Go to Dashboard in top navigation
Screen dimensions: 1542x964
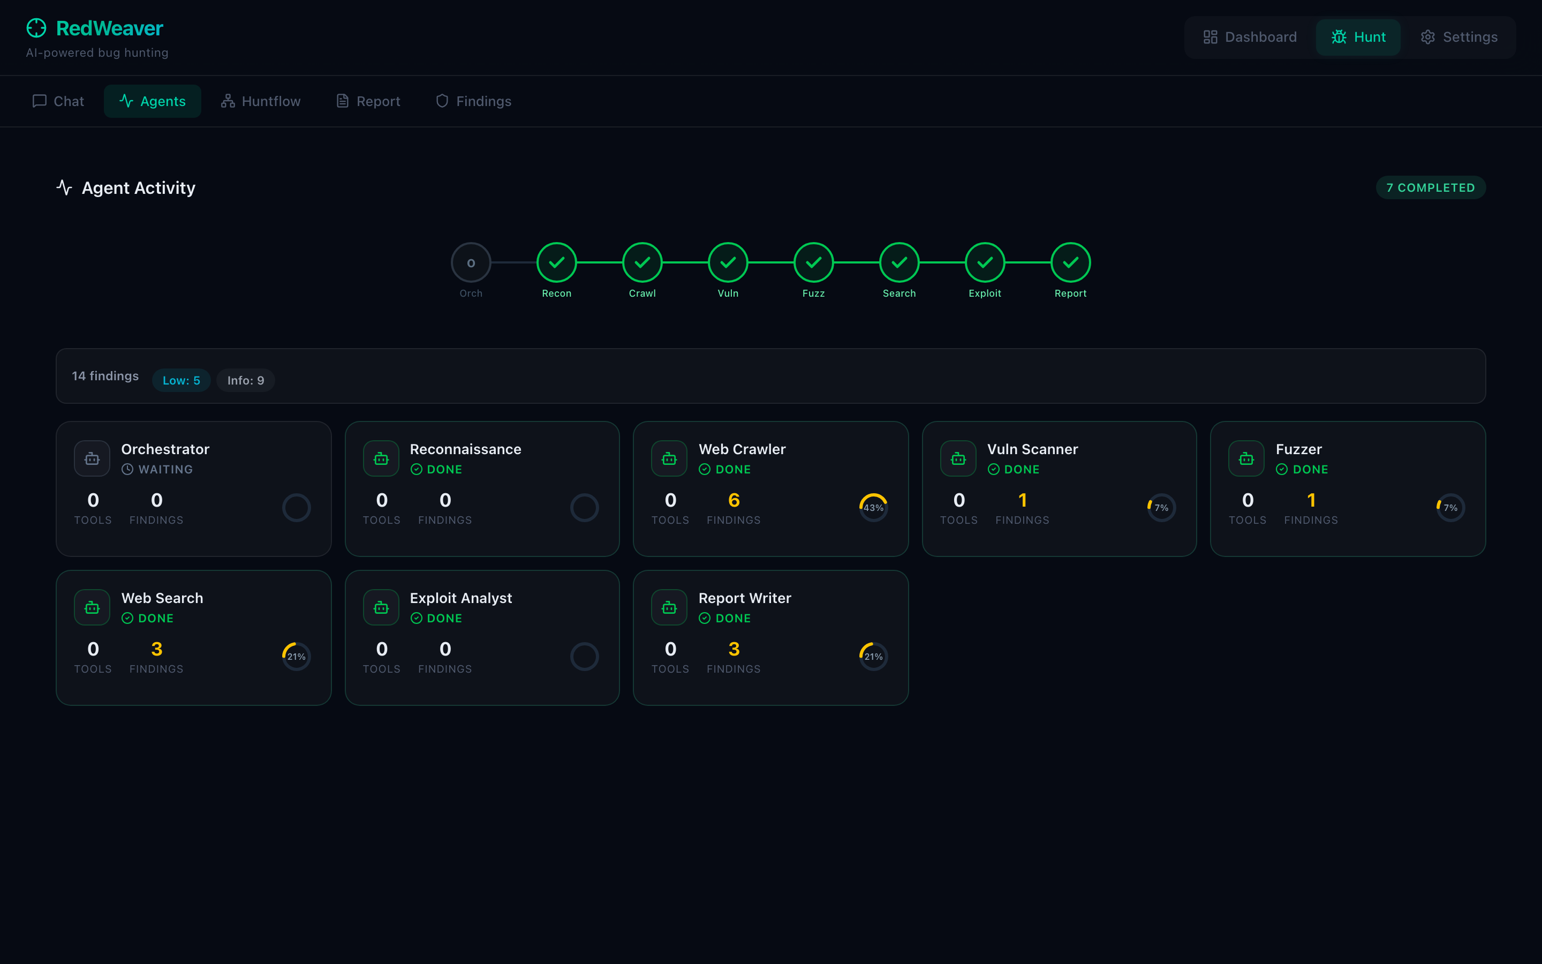pyautogui.click(x=1250, y=37)
